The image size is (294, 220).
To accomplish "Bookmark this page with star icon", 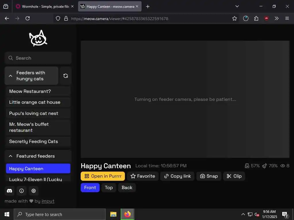I will click(x=235, y=18).
